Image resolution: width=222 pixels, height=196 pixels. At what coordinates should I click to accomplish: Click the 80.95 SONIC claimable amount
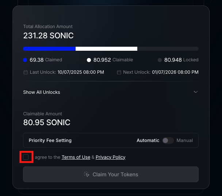point(47,122)
